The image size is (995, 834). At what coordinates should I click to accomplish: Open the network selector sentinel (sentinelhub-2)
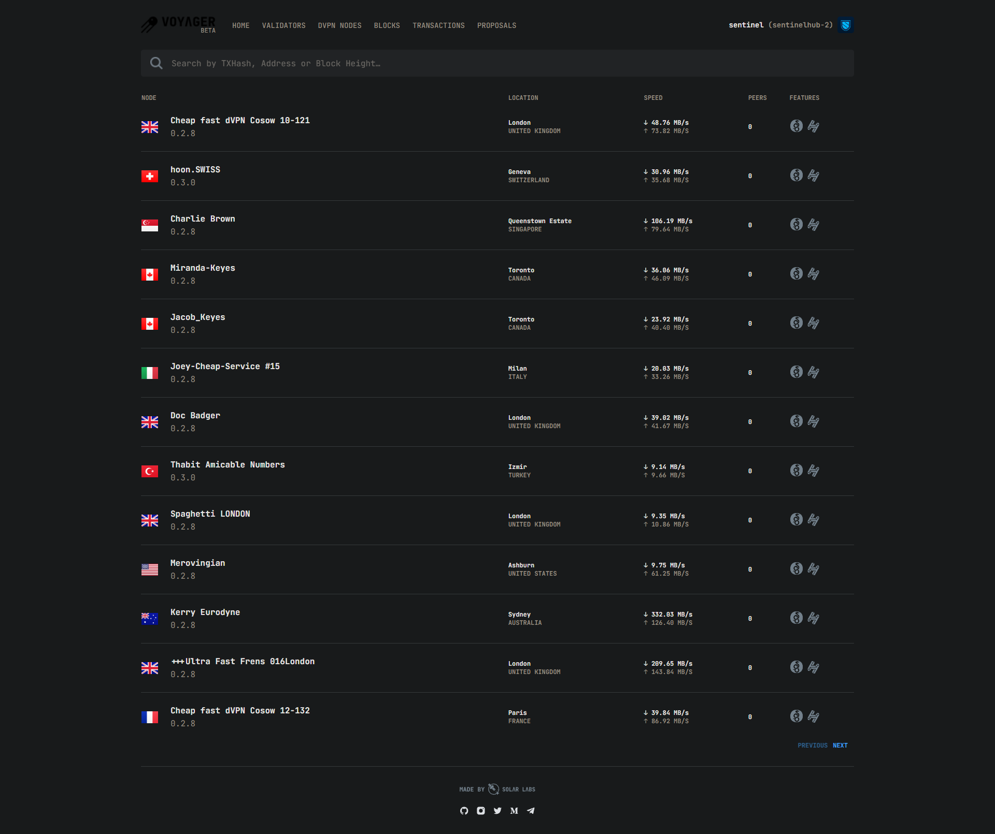(780, 25)
